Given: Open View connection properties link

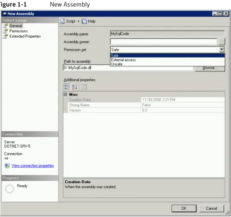Looking at the screenshot, I should point(33,166).
